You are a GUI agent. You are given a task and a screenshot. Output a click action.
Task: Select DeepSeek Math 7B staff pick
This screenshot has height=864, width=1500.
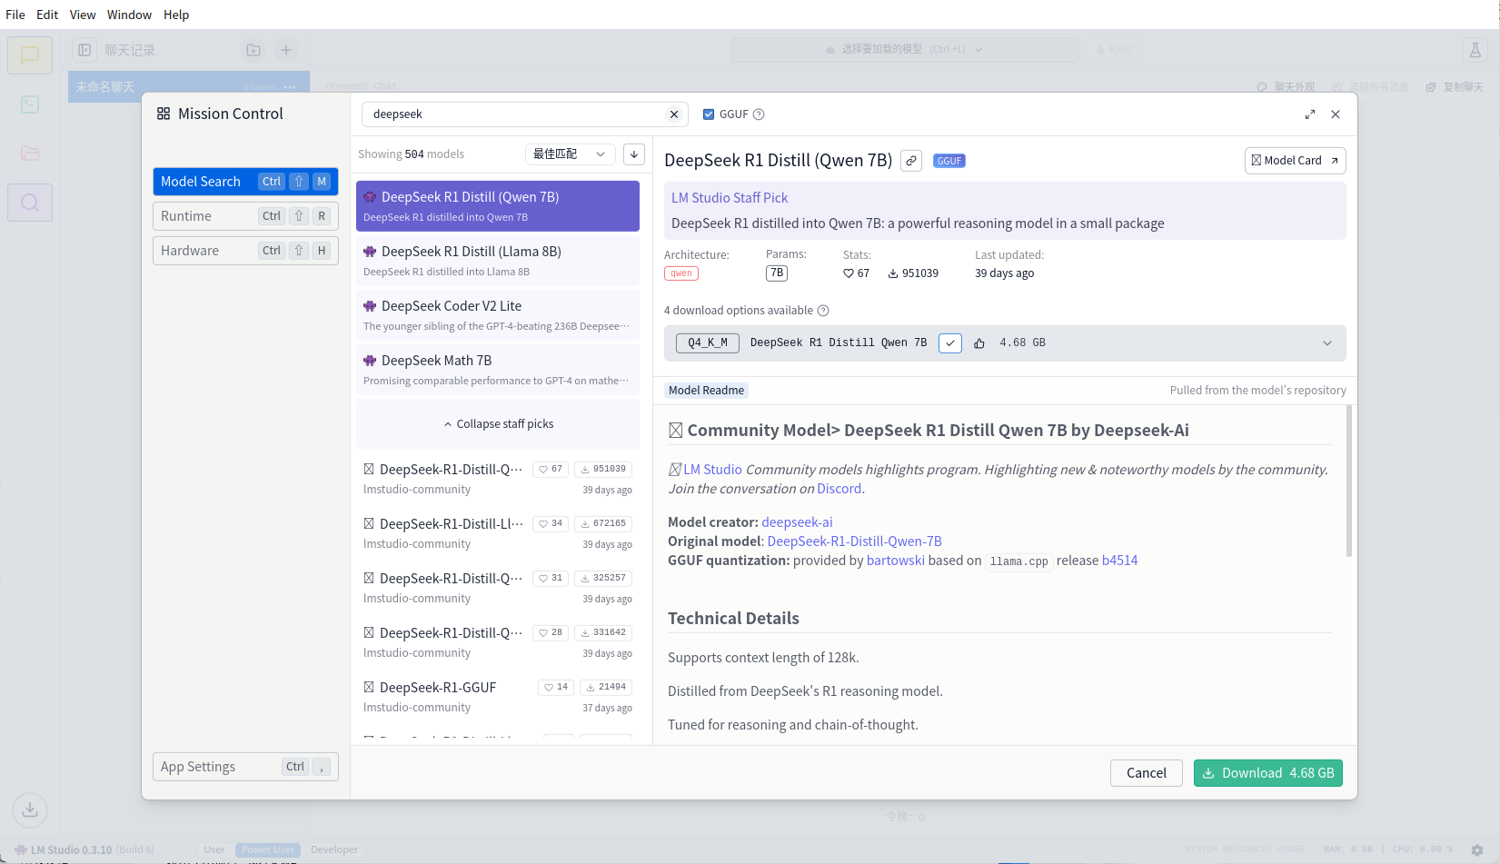coord(498,370)
